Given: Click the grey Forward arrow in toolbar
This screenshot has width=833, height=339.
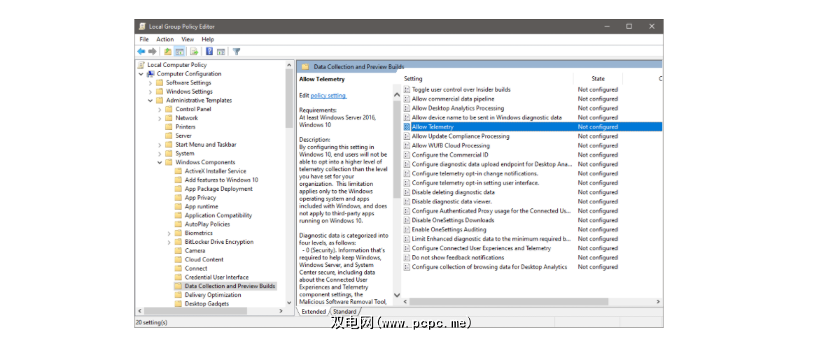Looking at the screenshot, I should 153,52.
